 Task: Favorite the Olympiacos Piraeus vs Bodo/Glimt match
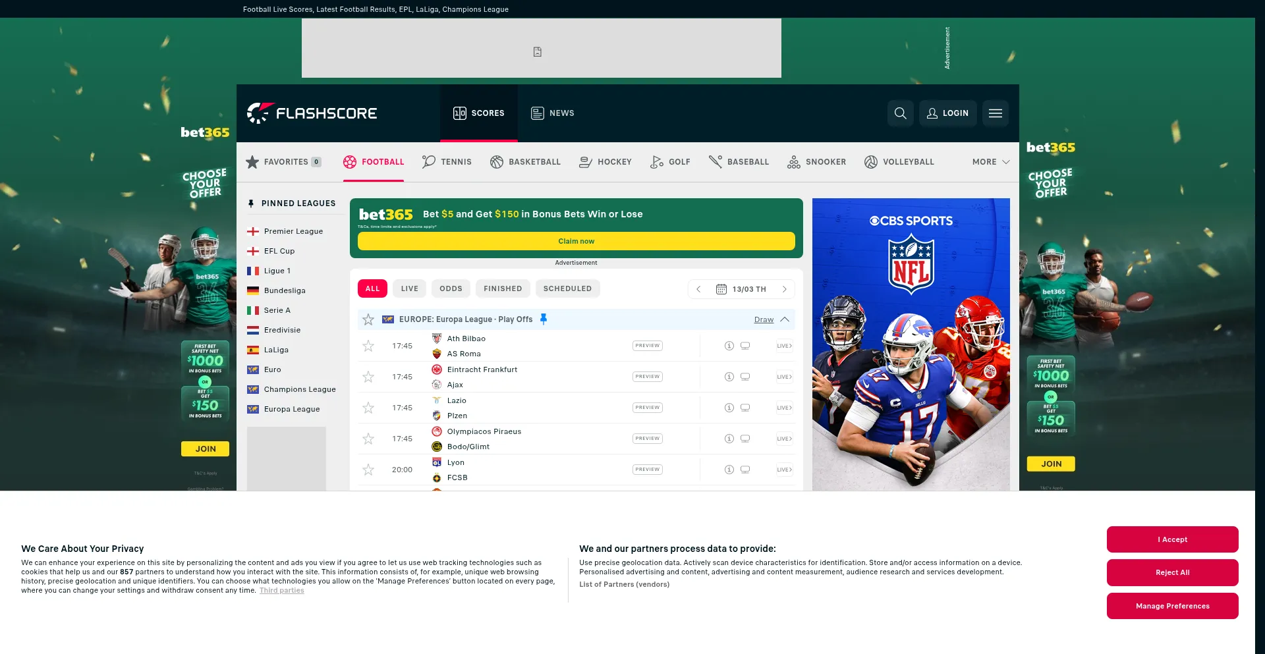368,439
